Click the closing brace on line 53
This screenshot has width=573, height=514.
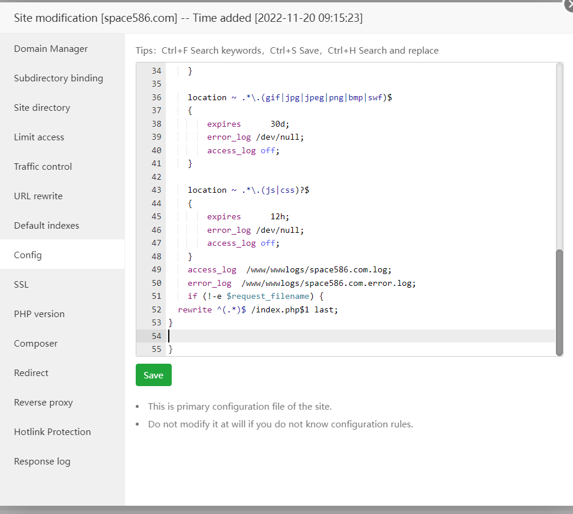click(171, 322)
